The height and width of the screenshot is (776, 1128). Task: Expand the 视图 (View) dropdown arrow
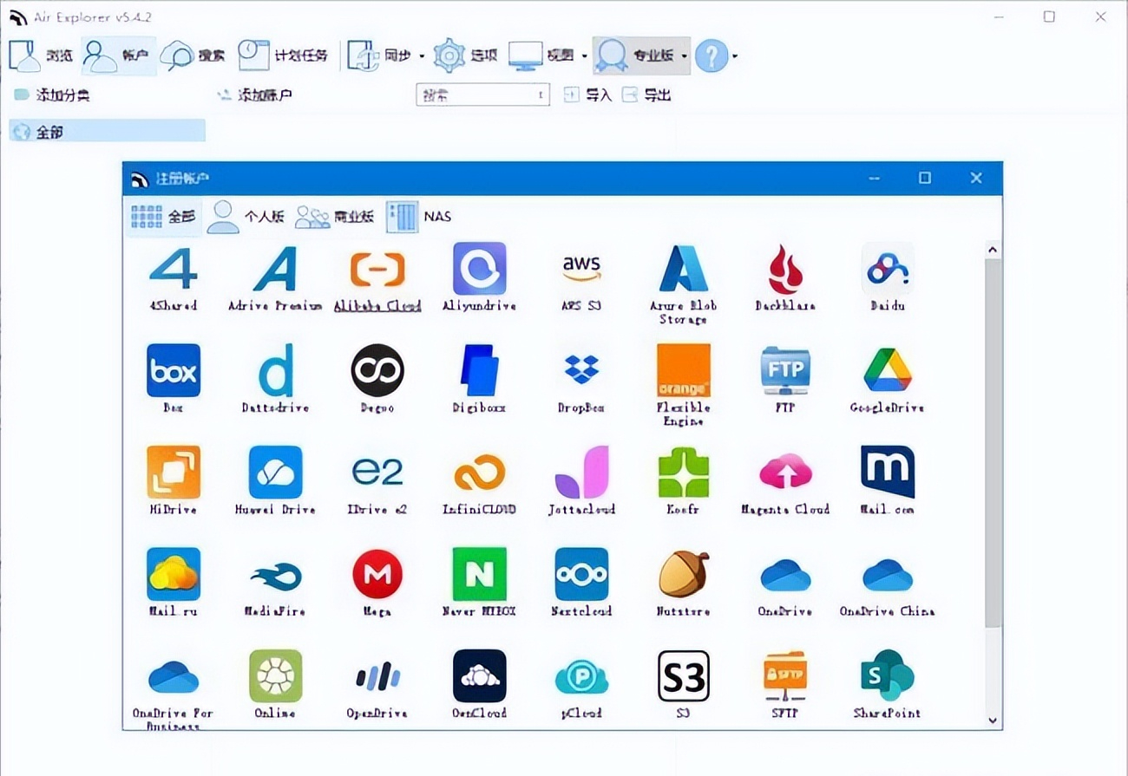(x=584, y=56)
